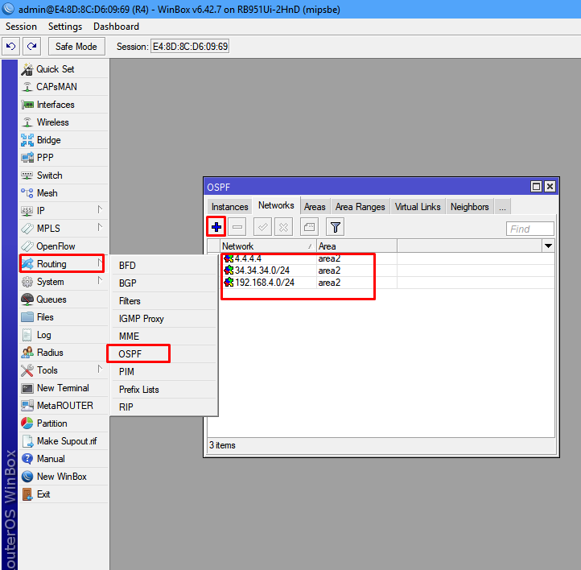Select BGP in Routing submenu

coord(163,283)
